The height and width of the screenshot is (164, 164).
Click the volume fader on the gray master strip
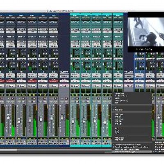(62, 117)
